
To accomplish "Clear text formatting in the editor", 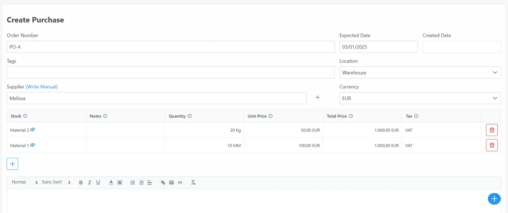I will 193,183.
